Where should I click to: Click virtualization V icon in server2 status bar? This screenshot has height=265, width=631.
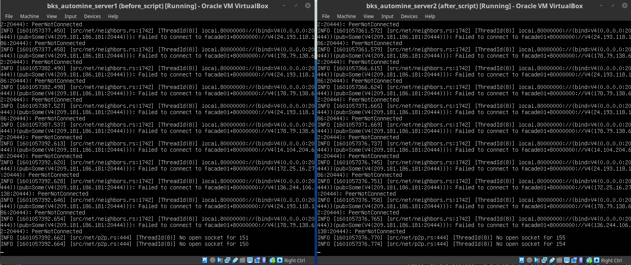[581, 260]
